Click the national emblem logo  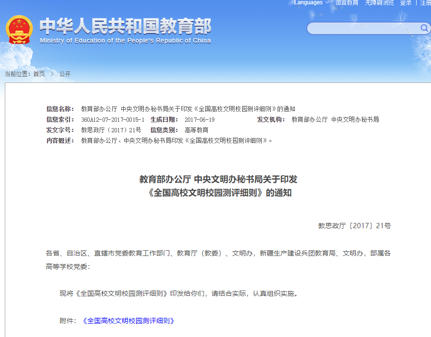pos(19,30)
